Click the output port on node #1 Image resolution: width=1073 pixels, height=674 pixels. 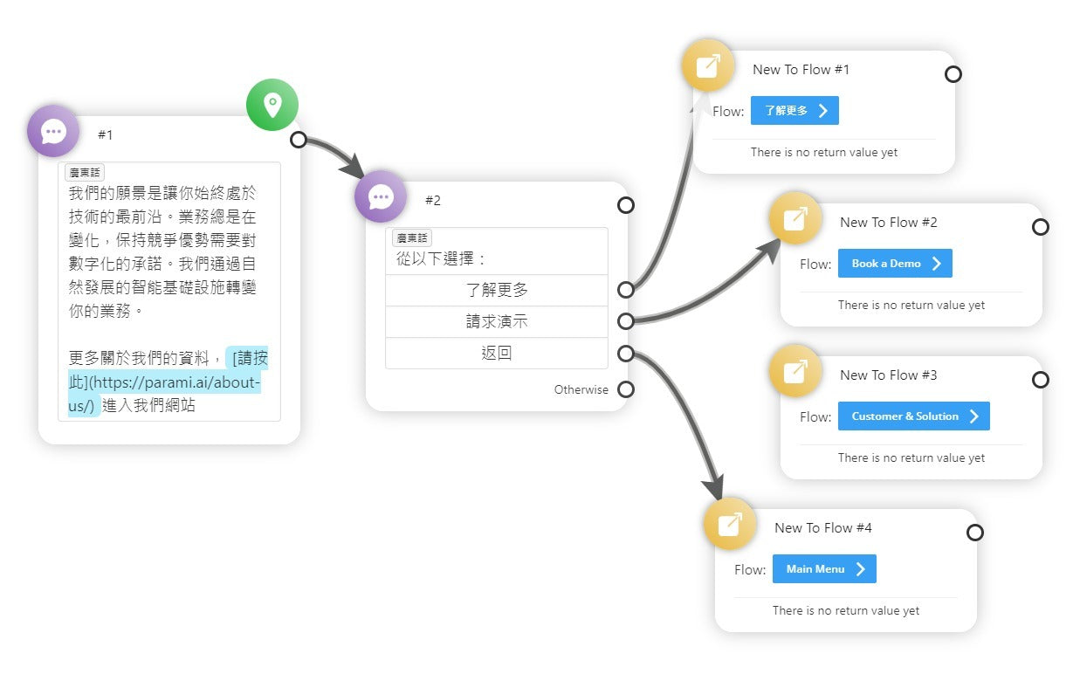pyautogui.click(x=299, y=140)
